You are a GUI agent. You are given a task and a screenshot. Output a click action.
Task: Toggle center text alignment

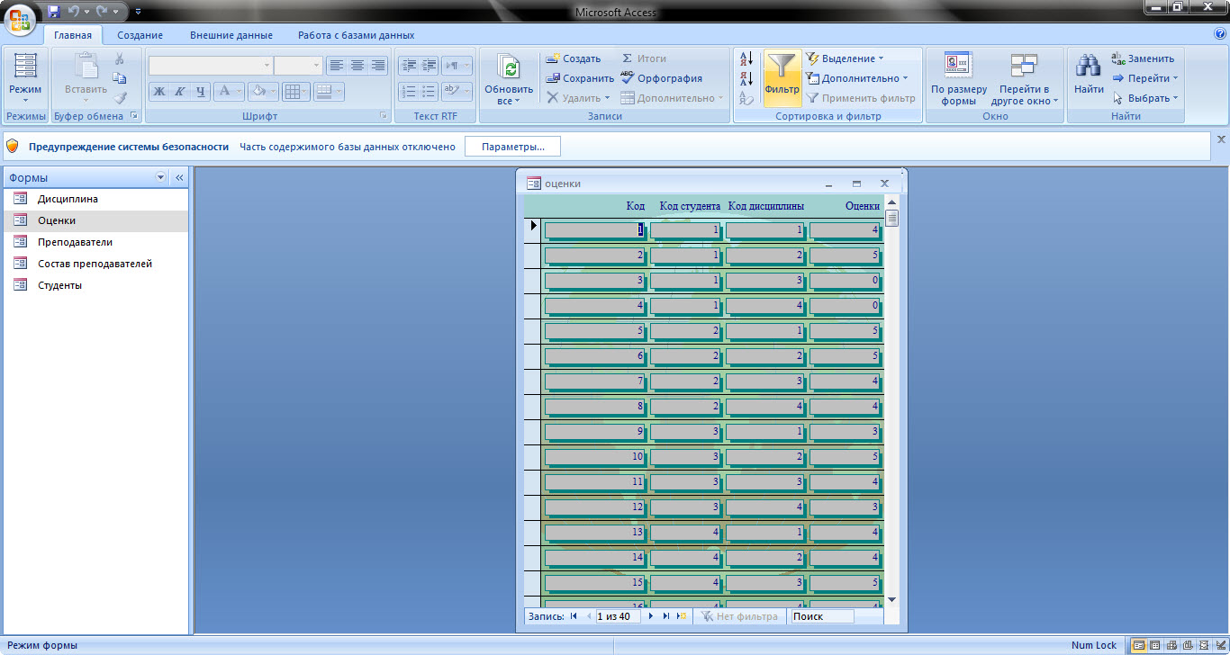pyautogui.click(x=357, y=65)
